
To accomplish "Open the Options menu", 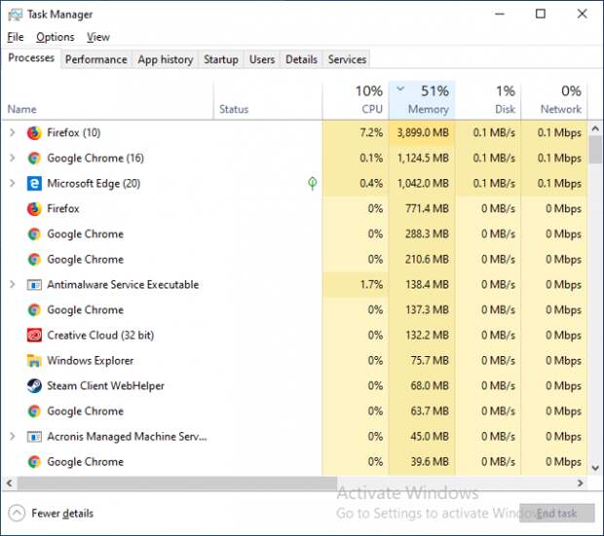I will point(56,37).
